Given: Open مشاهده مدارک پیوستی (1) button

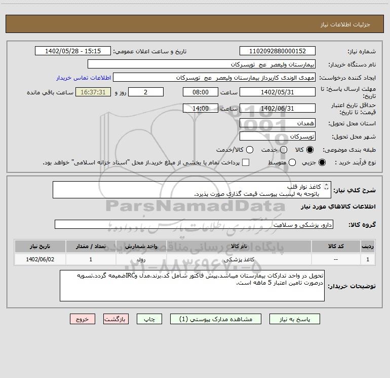Looking at the screenshot, I should (x=216, y=319).
